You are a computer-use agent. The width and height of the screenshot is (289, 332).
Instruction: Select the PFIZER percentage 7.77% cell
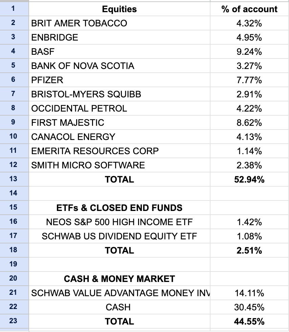249,80
